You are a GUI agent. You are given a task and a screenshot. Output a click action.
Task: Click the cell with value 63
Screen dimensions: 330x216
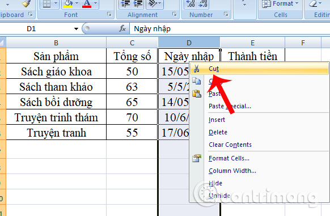click(132, 87)
